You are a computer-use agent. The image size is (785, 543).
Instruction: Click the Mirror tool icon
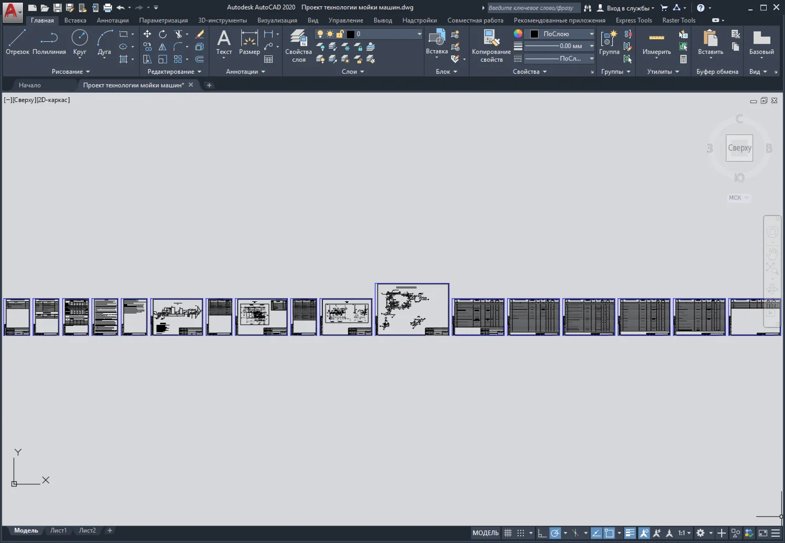pos(163,47)
